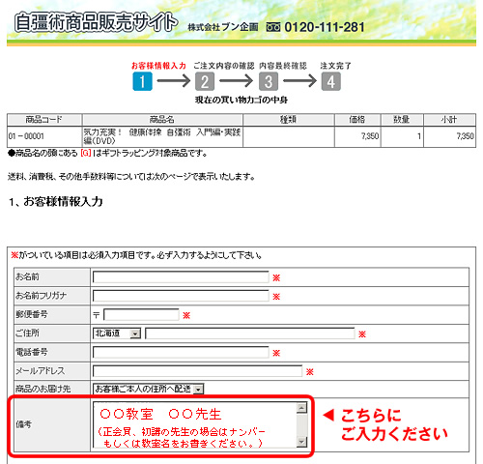Open the 北海道 prefecture dropdown
The image size is (483, 464).
[117, 333]
